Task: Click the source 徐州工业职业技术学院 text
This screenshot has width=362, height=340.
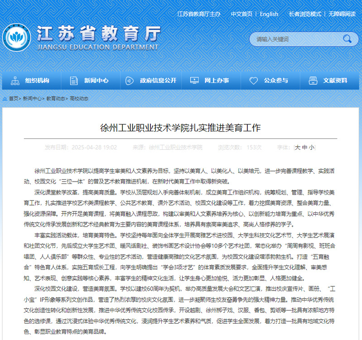Action: [175, 148]
